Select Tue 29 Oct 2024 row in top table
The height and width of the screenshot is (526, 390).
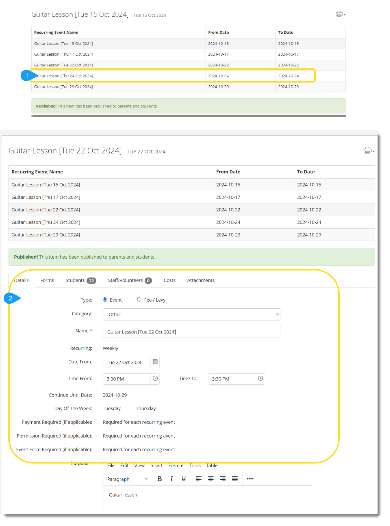point(188,87)
